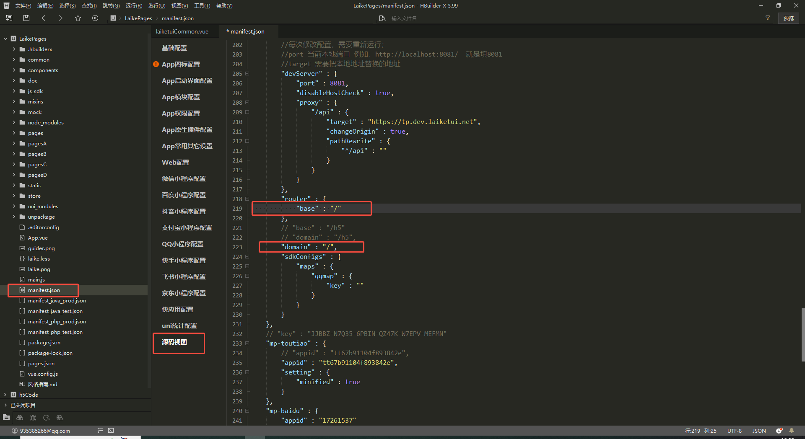805x439 pixels.
Task: Open the binoculars search panel icon
Action: point(20,418)
